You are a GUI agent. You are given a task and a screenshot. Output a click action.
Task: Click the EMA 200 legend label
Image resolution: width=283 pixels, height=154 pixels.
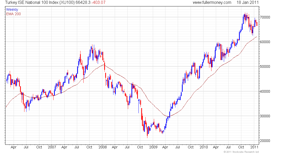pos(14,14)
